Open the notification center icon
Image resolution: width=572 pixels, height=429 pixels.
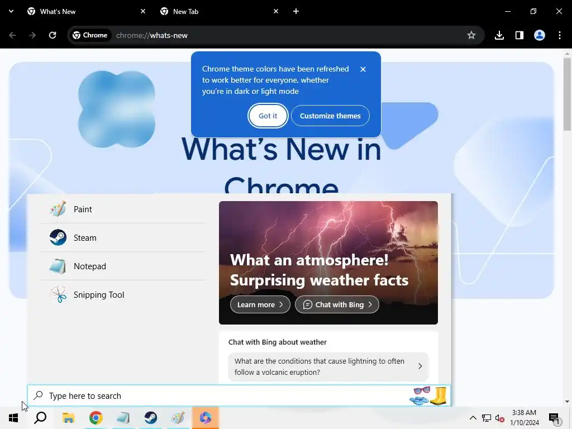554,418
